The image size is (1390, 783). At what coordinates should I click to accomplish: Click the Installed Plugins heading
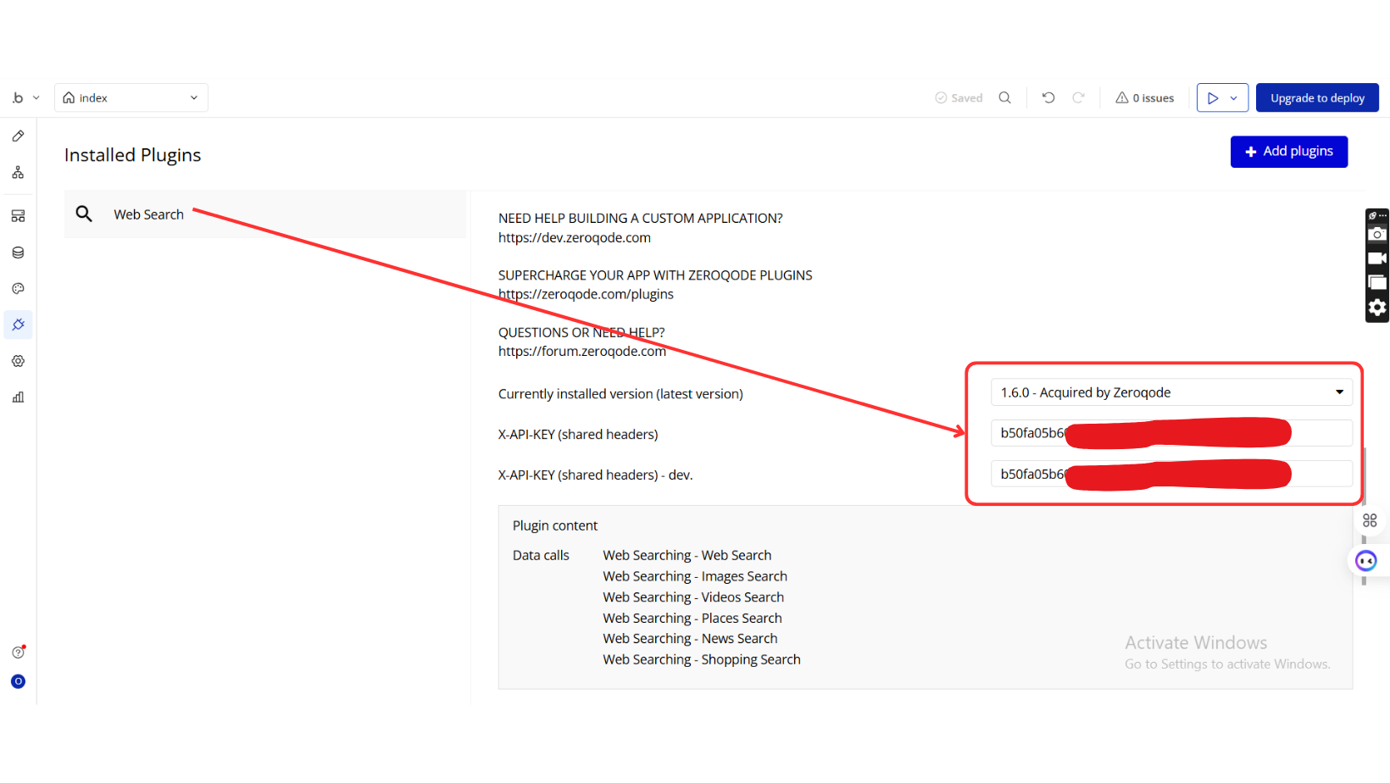point(132,155)
